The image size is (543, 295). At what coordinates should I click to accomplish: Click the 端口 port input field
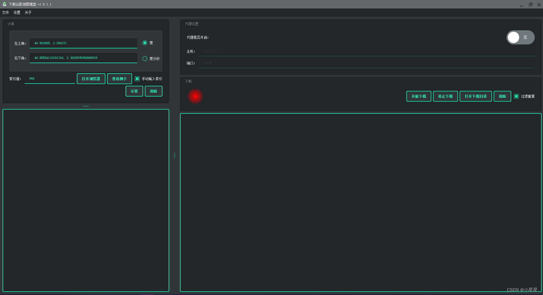coord(366,63)
